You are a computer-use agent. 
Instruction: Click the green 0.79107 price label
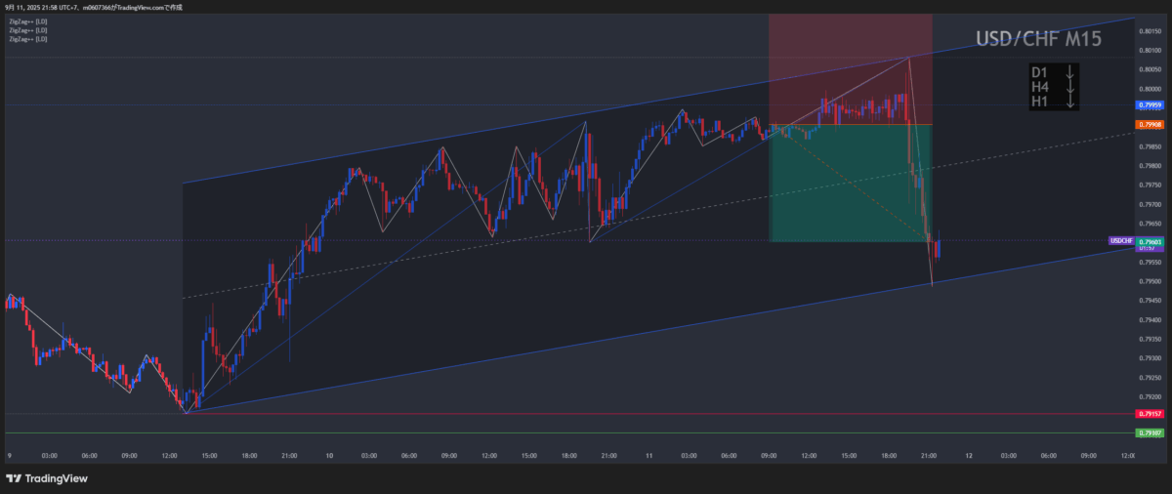click(x=1149, y=432)
